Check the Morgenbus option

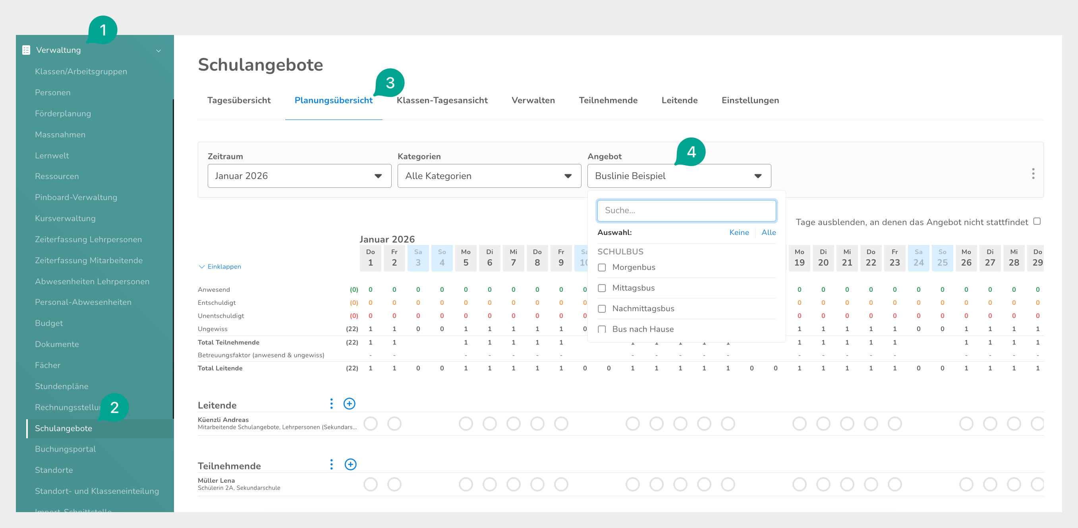point(601,267)
